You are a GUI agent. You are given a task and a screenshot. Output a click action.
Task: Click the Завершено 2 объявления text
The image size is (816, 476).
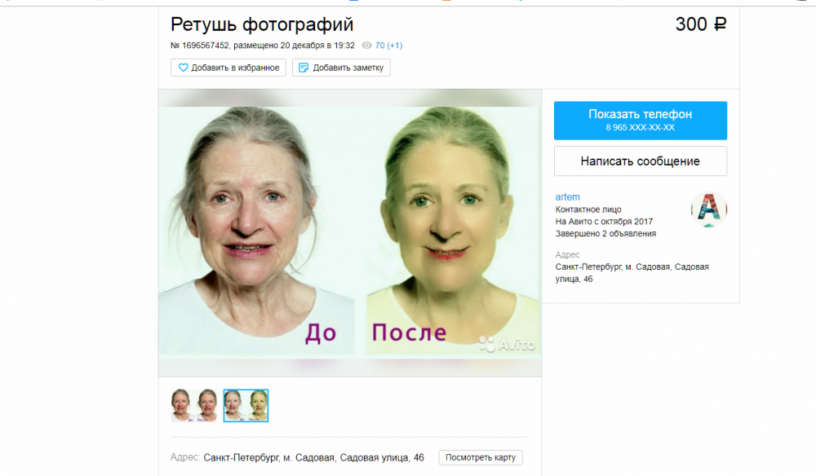click(x=605, y=234)
